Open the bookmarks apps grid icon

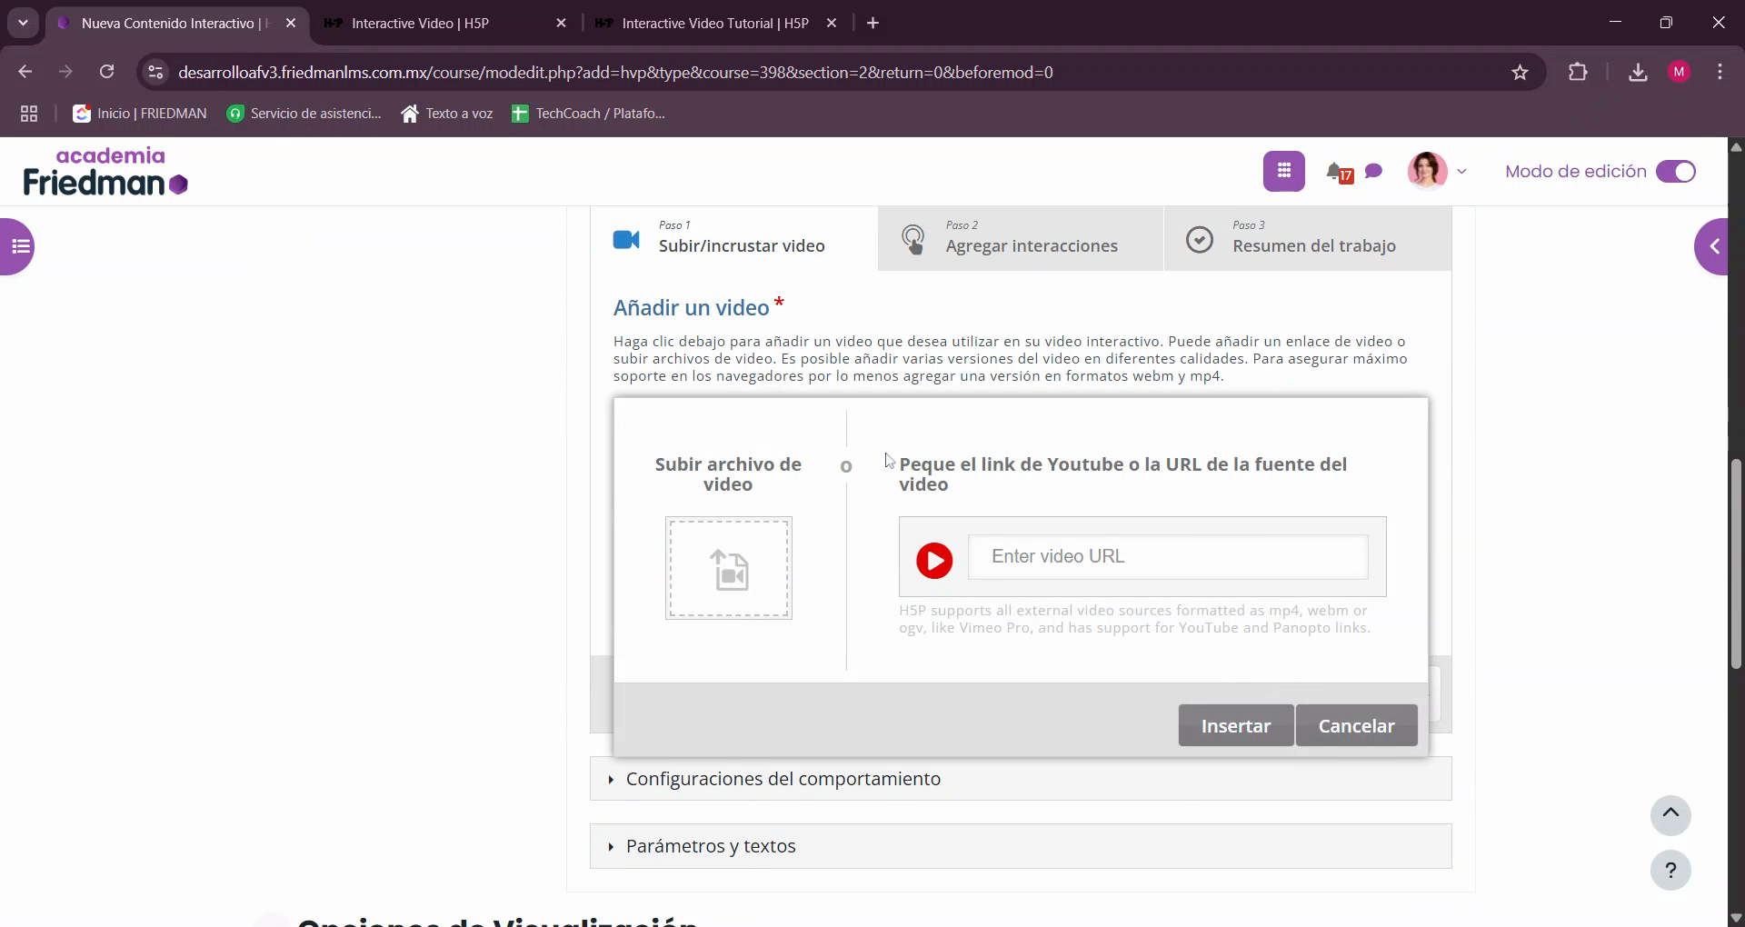[29, 114]
